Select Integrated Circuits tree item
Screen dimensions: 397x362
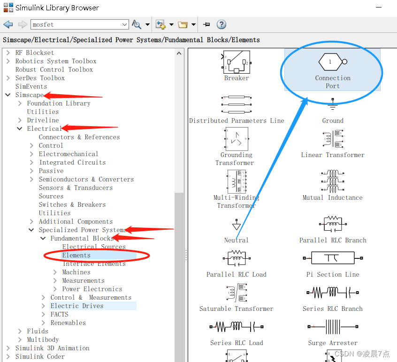click(72, 162)
